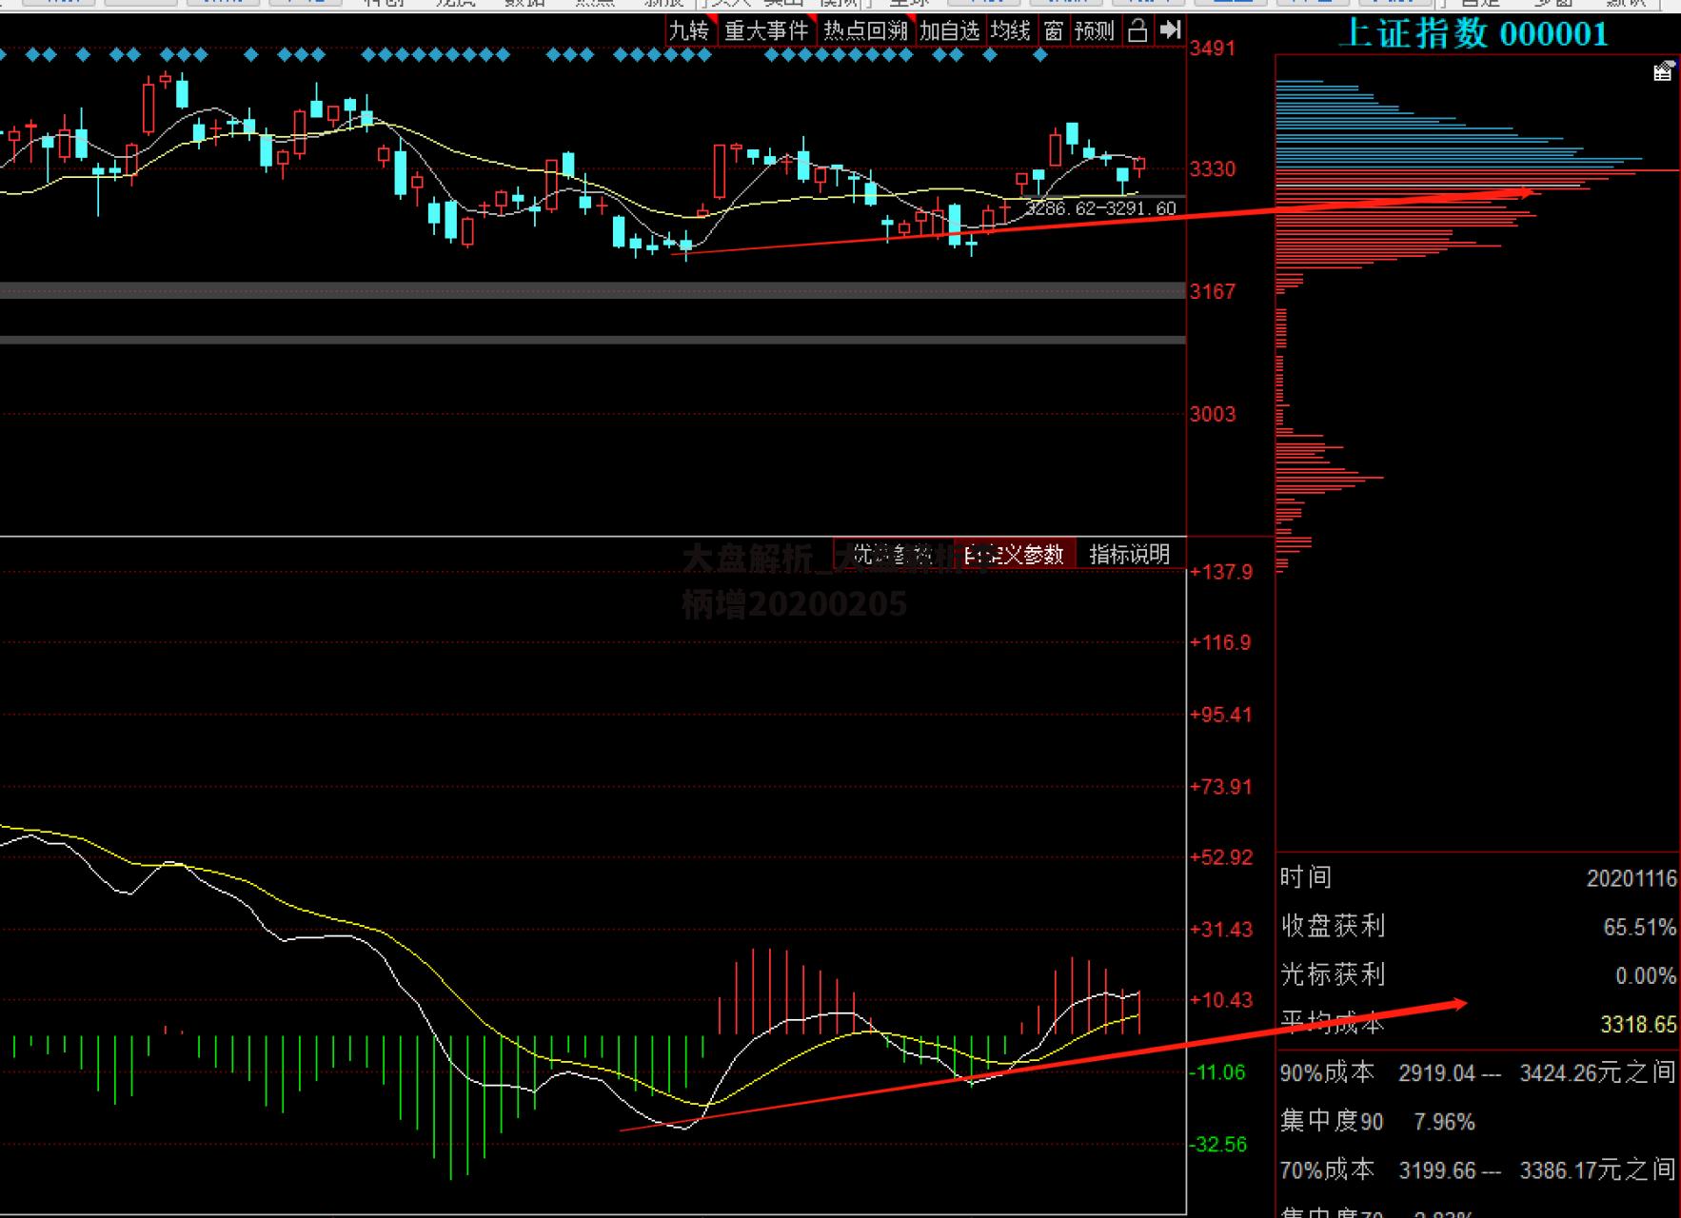Click the 光标获利 0.00% value
1681x1218 pixels.
point(1645,975)
